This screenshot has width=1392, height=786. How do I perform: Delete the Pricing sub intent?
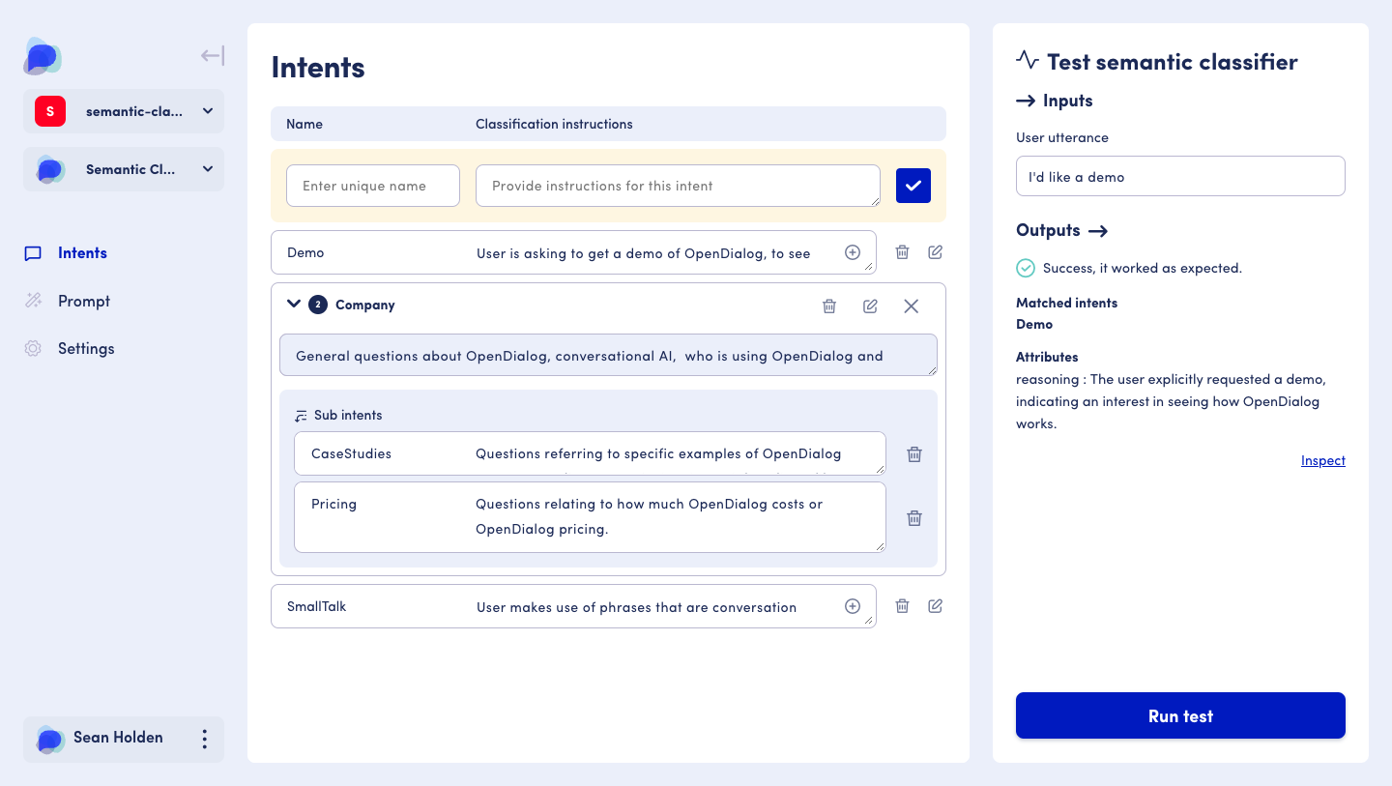click(913, 518)
